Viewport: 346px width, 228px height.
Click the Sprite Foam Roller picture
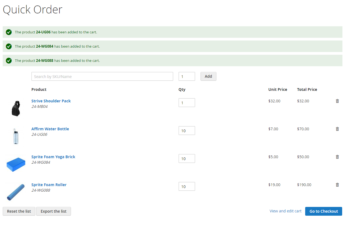[16, 192]
